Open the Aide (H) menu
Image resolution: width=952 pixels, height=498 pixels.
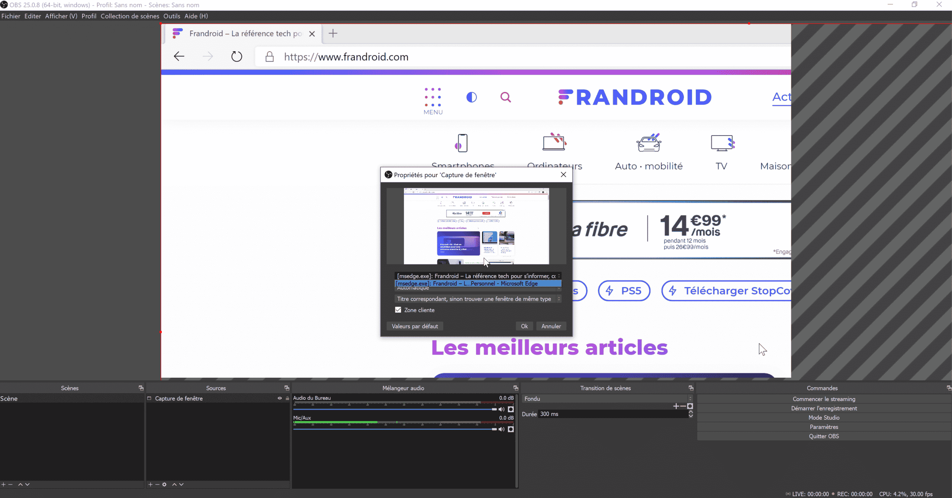click(x=196, y=16)
